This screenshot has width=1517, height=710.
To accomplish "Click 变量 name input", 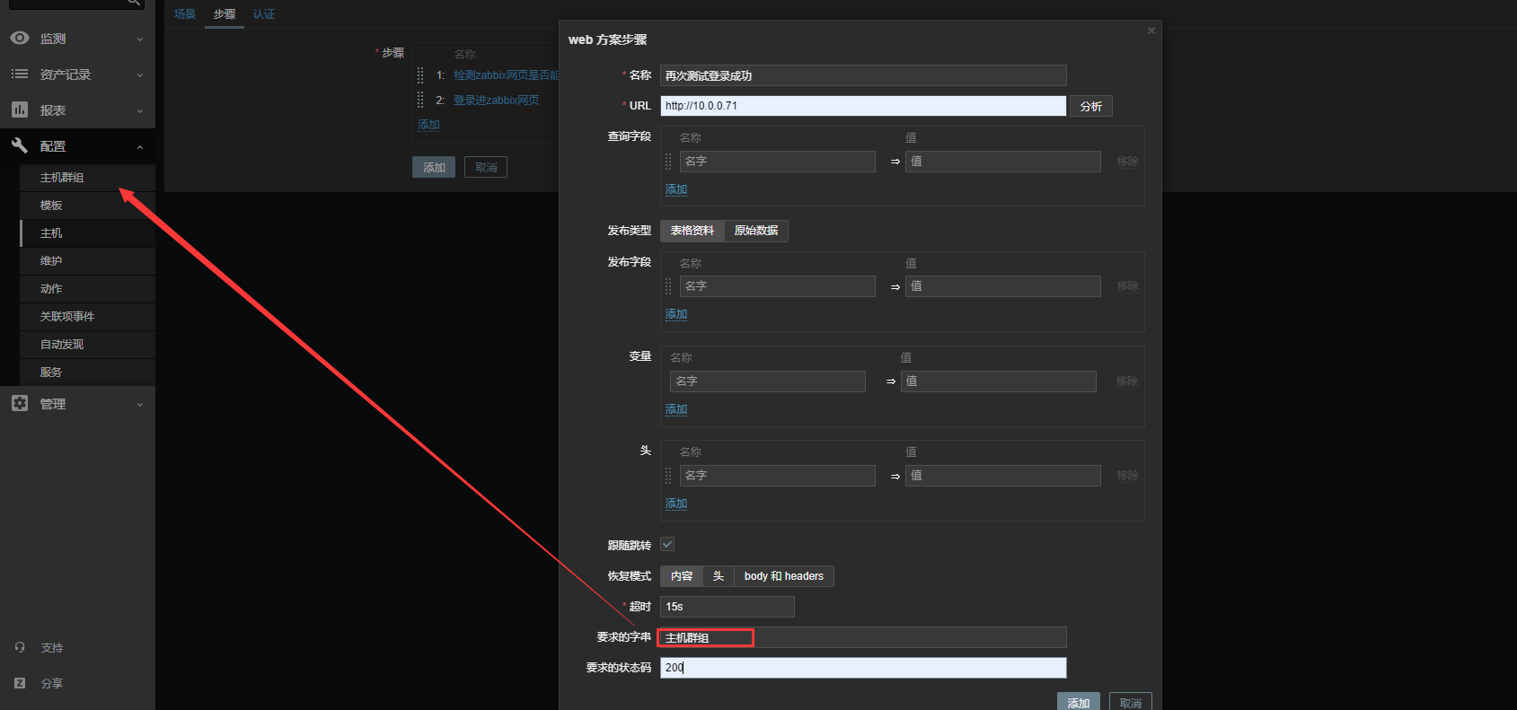I will click(x=768, y=381).
